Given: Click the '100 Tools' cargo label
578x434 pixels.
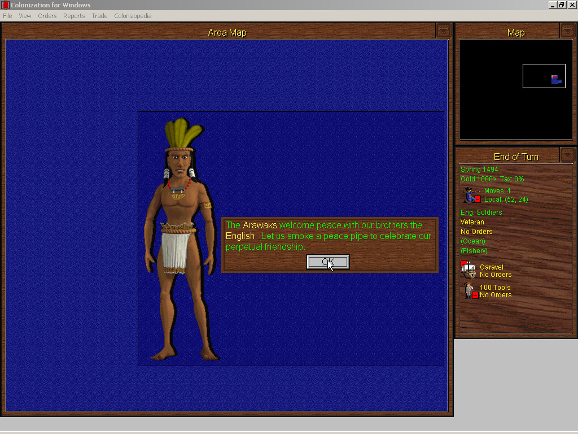Looking at the screenshot, I should [x=495, y=287].
